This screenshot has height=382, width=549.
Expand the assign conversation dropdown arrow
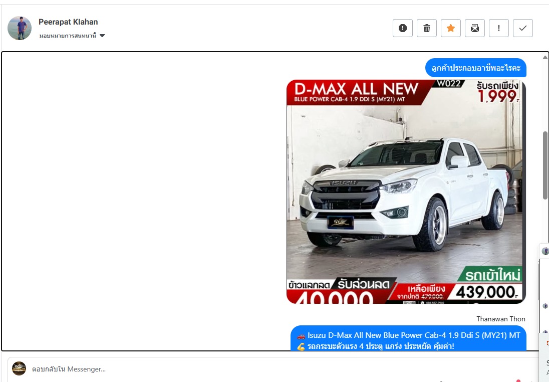[x=102, y=36]
